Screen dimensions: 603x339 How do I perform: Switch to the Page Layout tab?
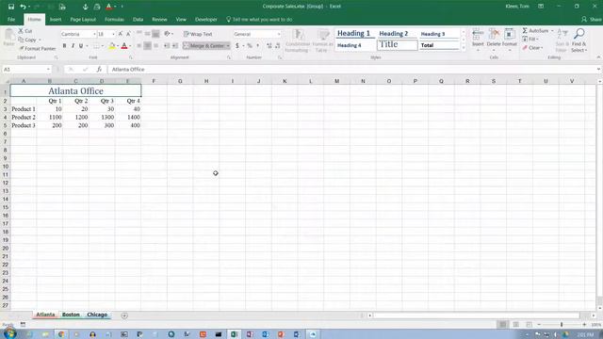(83, 19)
